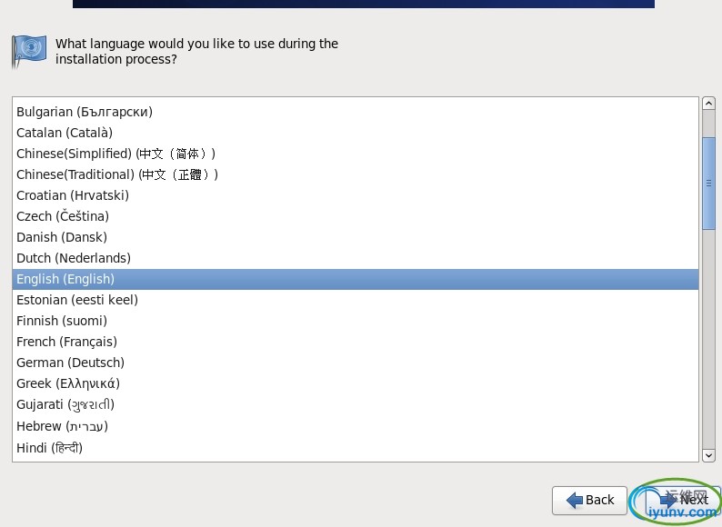This screenshot has height=527, width=722.
Task: Choose Chinese(Traditional) language option
Action: (x=356, y=174)
